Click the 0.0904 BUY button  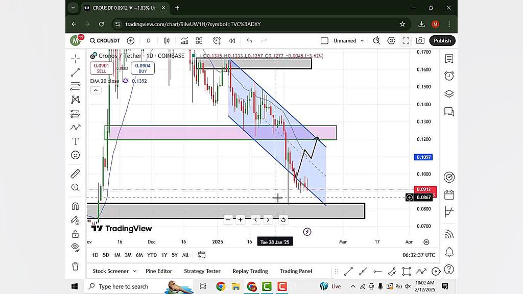143,68
